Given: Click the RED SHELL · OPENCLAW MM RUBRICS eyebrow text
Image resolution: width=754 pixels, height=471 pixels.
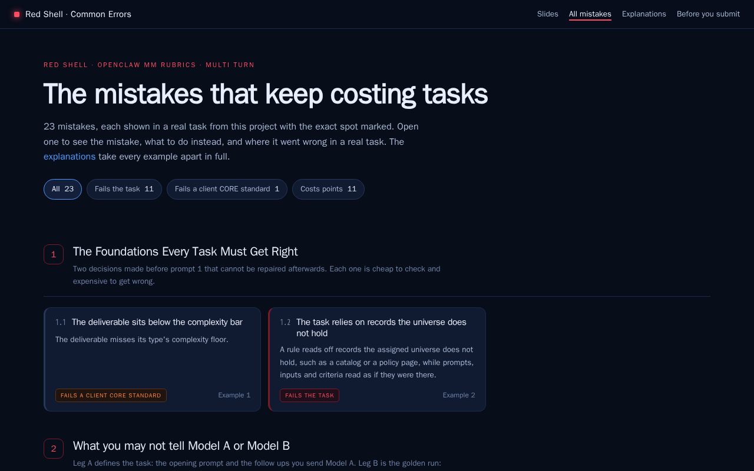Looking at the screenshot, I should point(149,65).
